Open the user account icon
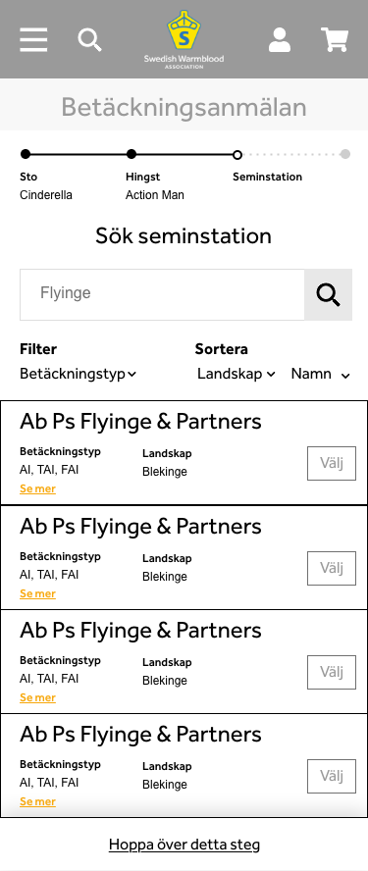The width and height of the screenshot is (368, 871). tap(280, 40)
